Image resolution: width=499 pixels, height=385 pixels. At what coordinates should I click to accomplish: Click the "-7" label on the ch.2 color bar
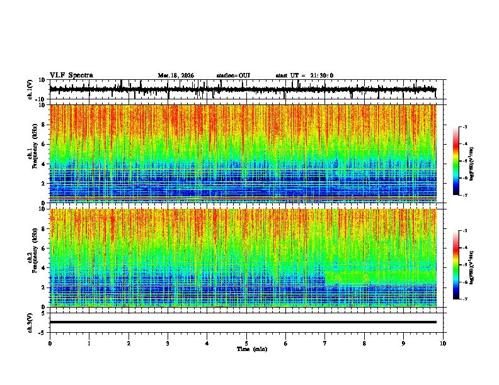[x=464, y=299]
